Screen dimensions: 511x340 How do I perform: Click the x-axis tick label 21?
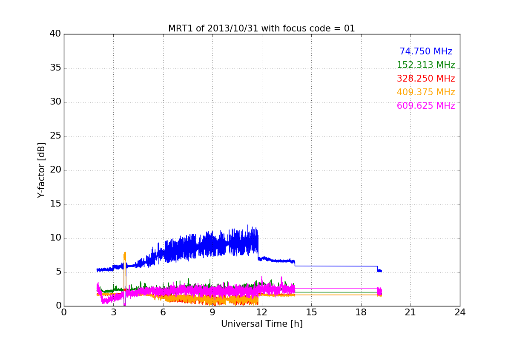411,312
